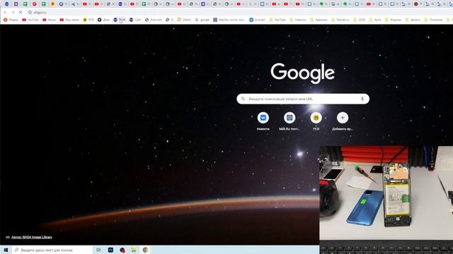Open the Контакт bookmark
The width and height of the screenshot is (453, 254).
(258, 20)
